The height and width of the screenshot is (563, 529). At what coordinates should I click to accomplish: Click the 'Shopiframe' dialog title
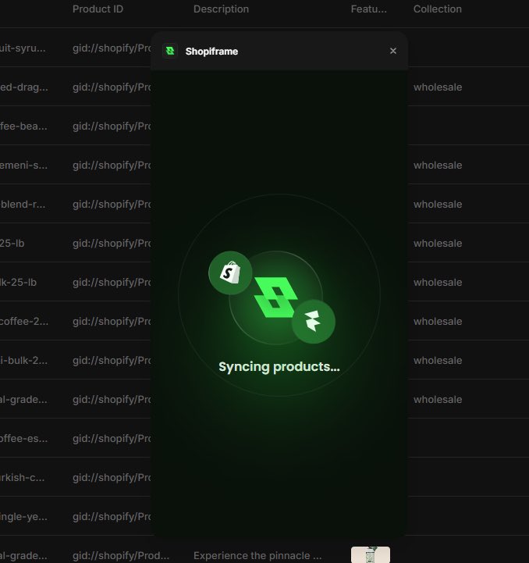click(x=211, y=52)
